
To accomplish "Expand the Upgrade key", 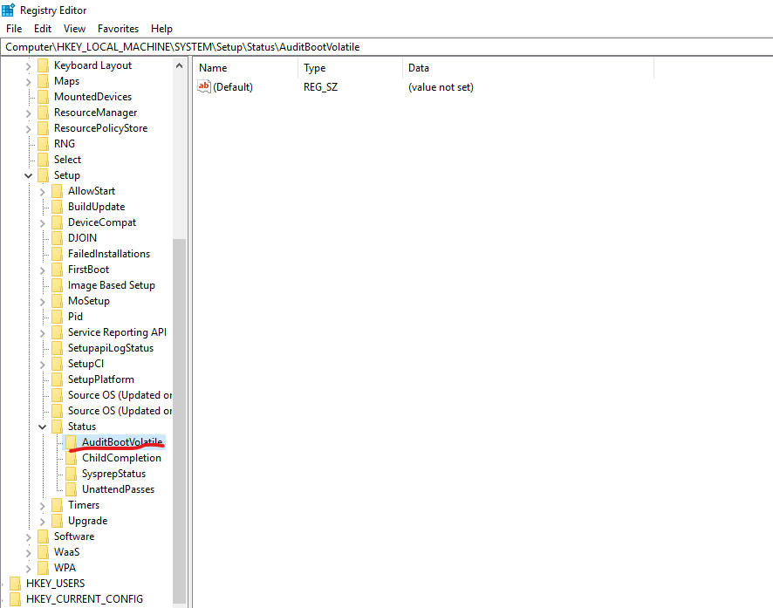I will pos(43,522).
